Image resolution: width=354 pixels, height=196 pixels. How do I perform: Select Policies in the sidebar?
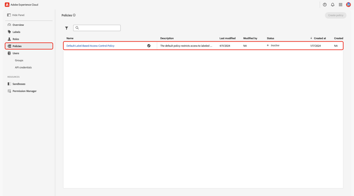coord(29,46)
